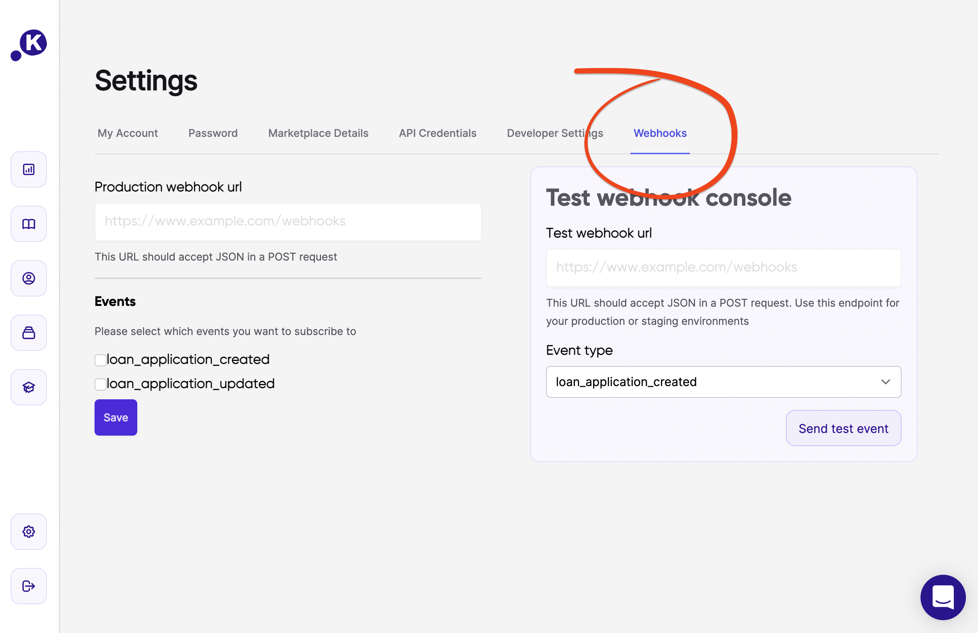Click the graduation cap icon in the sidebar

tap(29, 387)
